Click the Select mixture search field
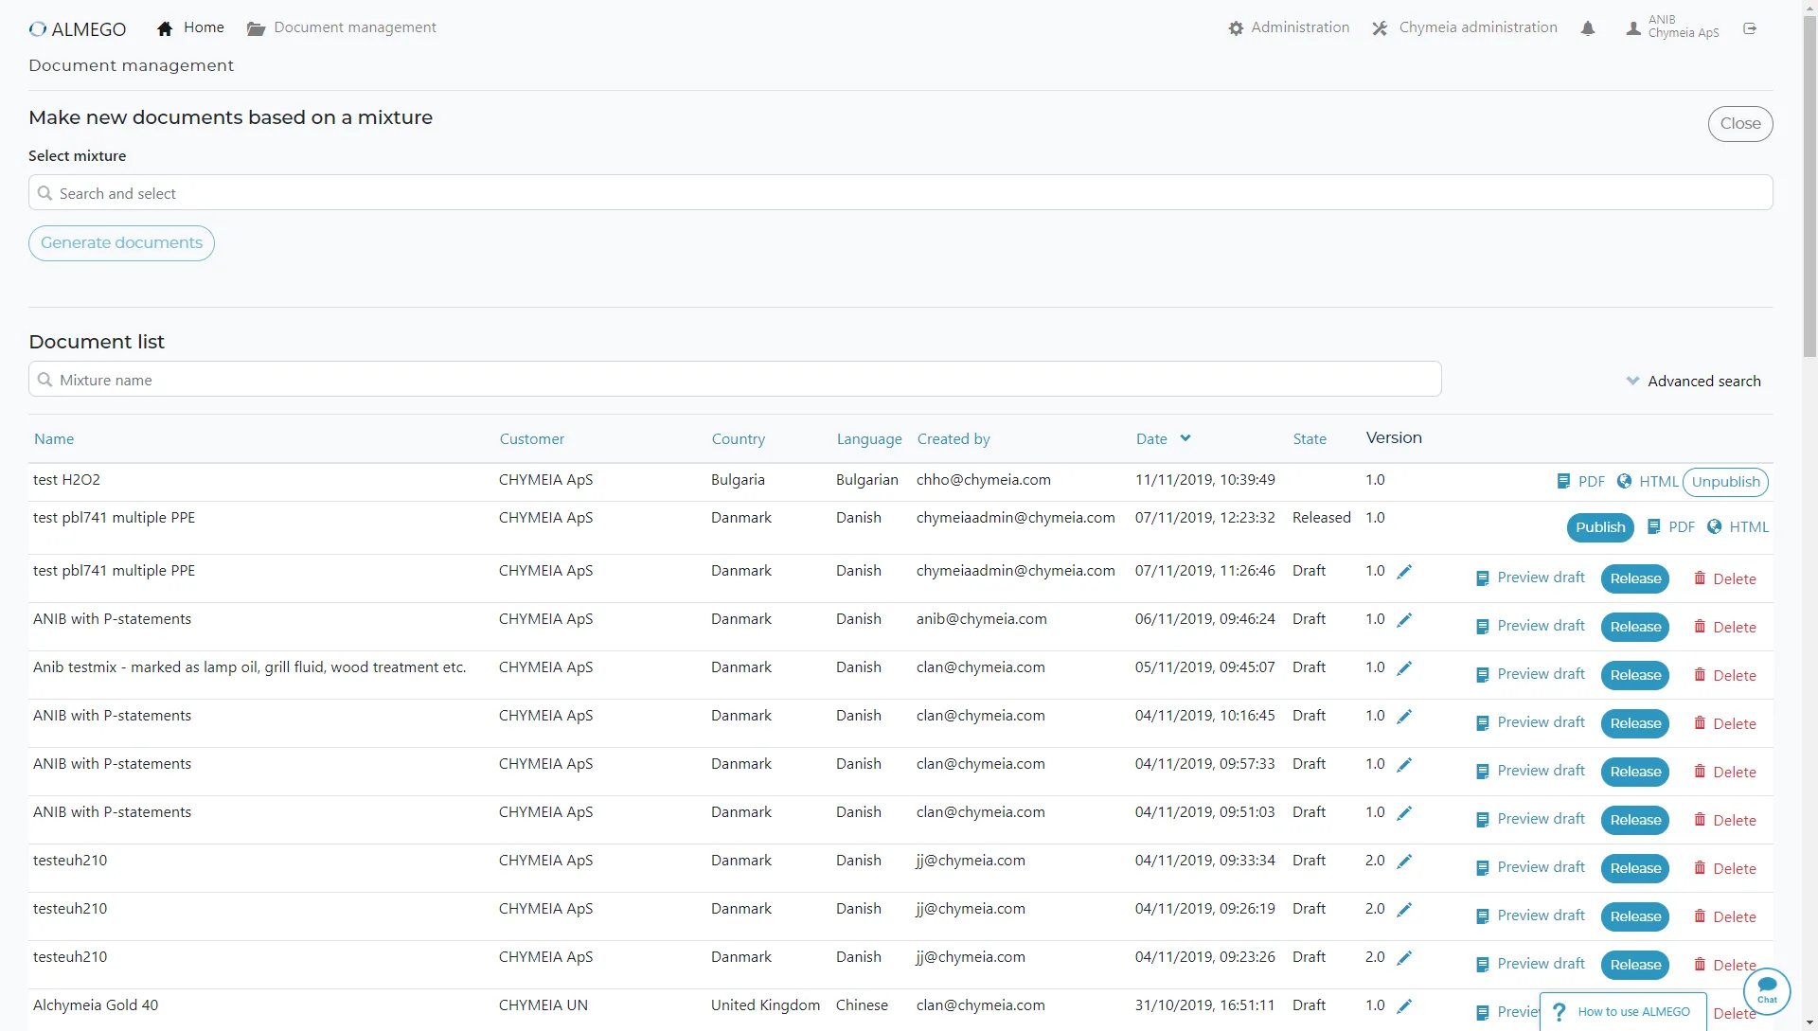1818x1031 pixels. [900, 193]
